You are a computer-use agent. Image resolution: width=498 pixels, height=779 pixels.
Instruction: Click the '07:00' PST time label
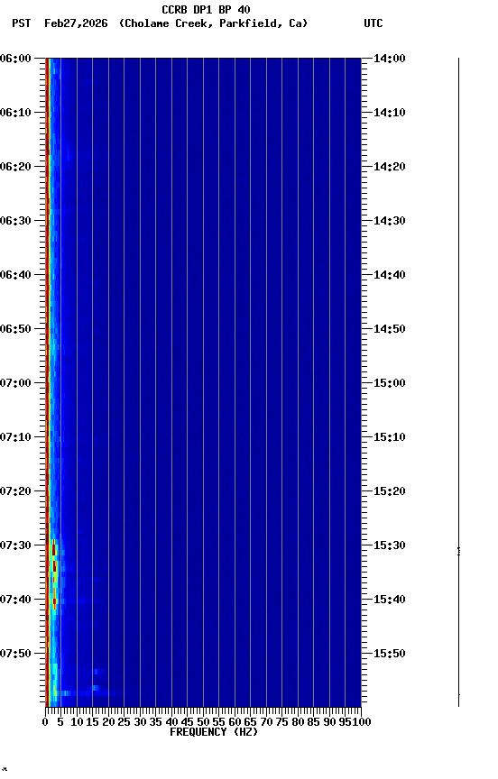[15, 383]
